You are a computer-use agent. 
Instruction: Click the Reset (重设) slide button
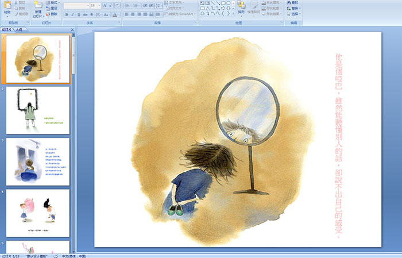point(52,9)
